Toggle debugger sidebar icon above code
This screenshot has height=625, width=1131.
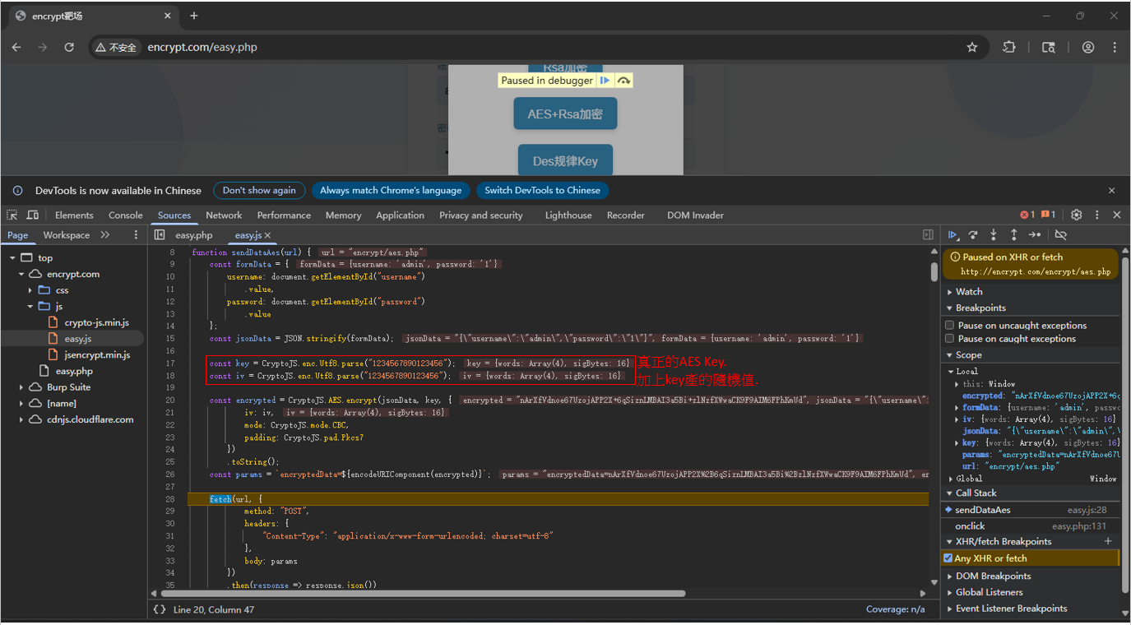pos(928,235)
